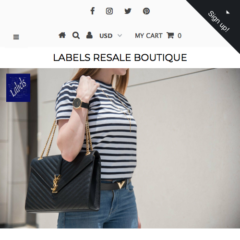This screenshot has width=240, height=240.
Task: Open the Facebook social page
Action: pos(93,11)
